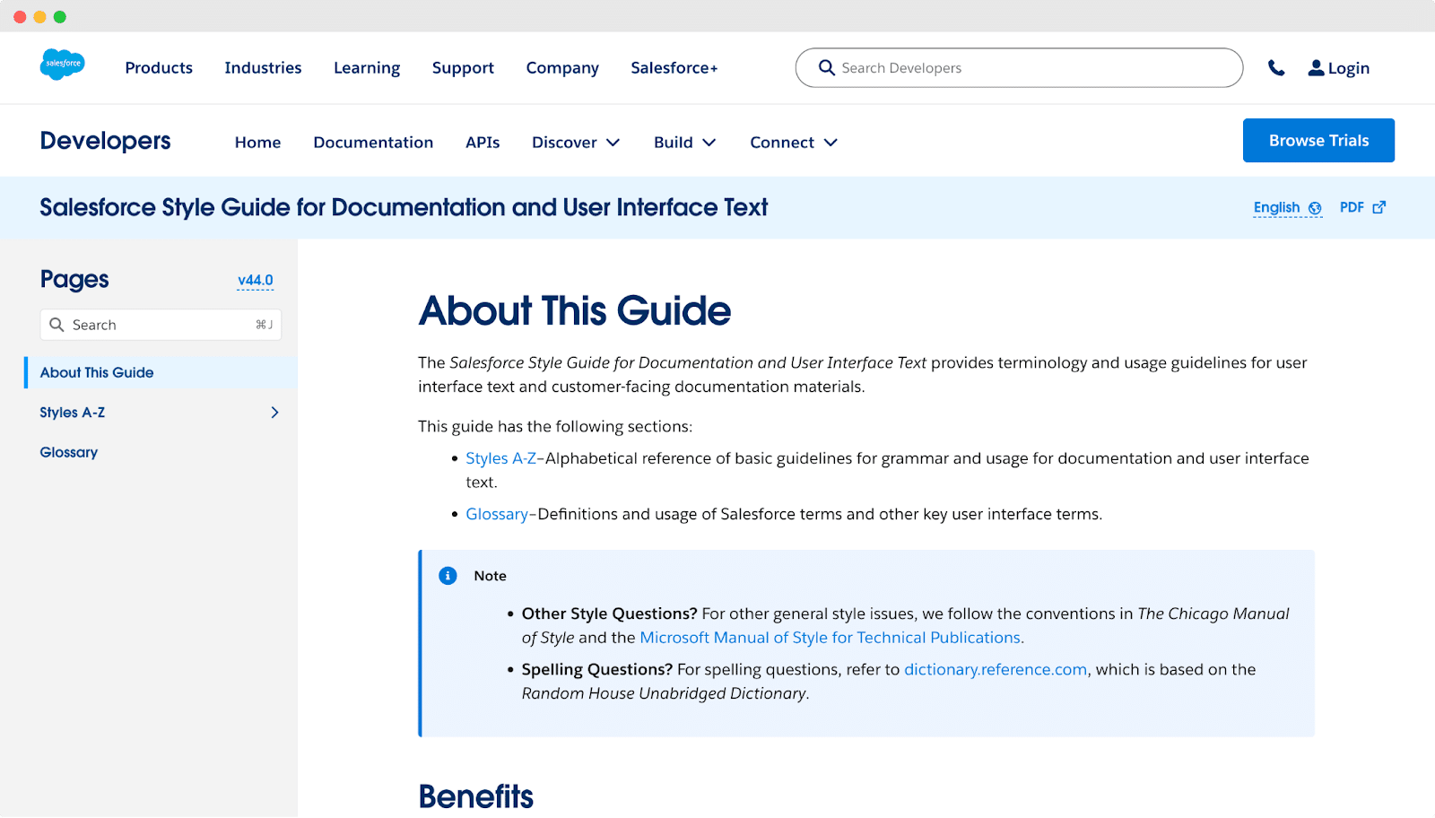This screenshot has width=1435, height=818.
Task: Click the info icon in the Note box
Action: (448, 576)
